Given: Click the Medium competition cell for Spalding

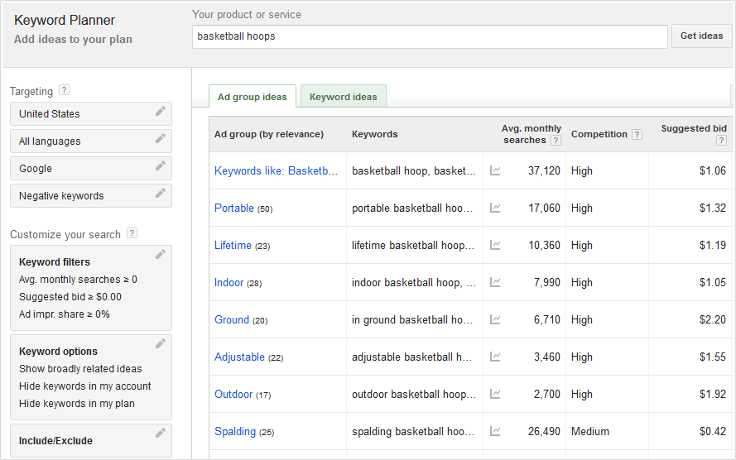Looking at the screenshot, I should coord(590,431).
